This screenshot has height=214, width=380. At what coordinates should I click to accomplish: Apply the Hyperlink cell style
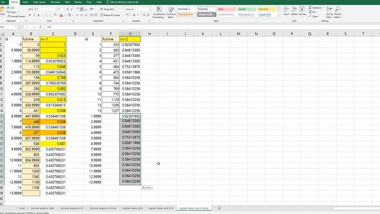pyautogui.click(x=267, y=14)
